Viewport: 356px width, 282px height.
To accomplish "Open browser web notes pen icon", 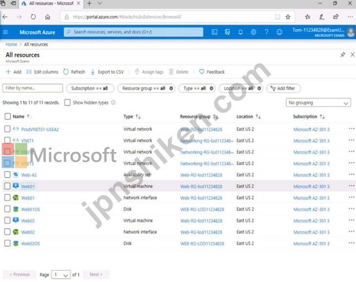I will (x=321, y=17).
